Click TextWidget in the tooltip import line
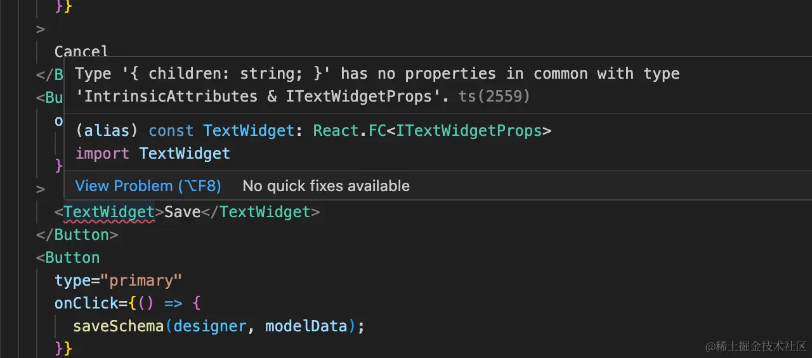 click(x=185, y=154)
